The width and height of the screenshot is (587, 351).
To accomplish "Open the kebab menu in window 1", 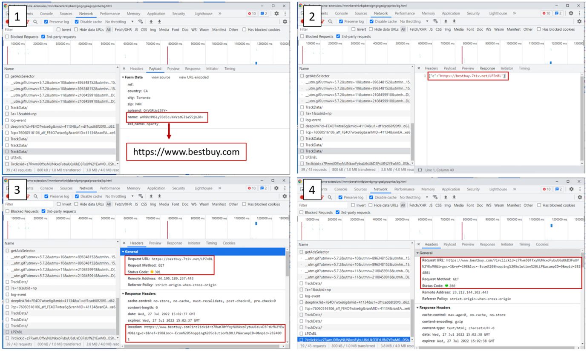I will (x=285, y=14).
